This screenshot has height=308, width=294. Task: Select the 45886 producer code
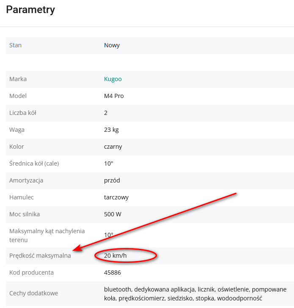(113, 273)
